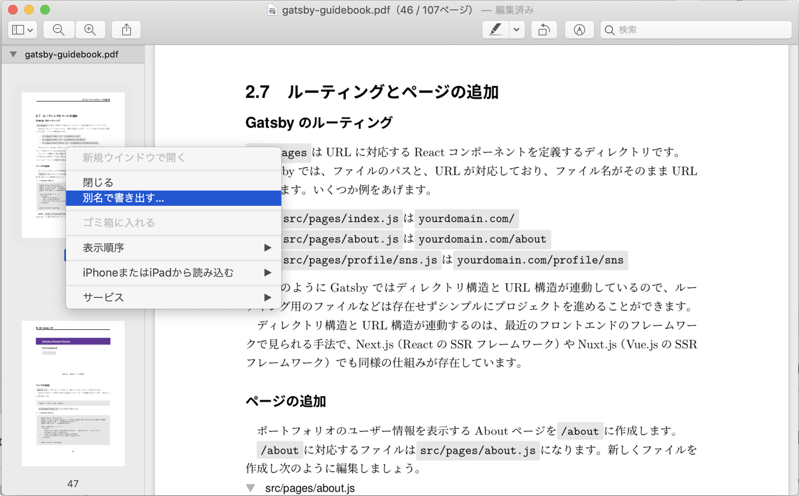This screenshot has height=496, width=799.
Task: Click the 編集済み title label
Action: click(x=514, y=10)
